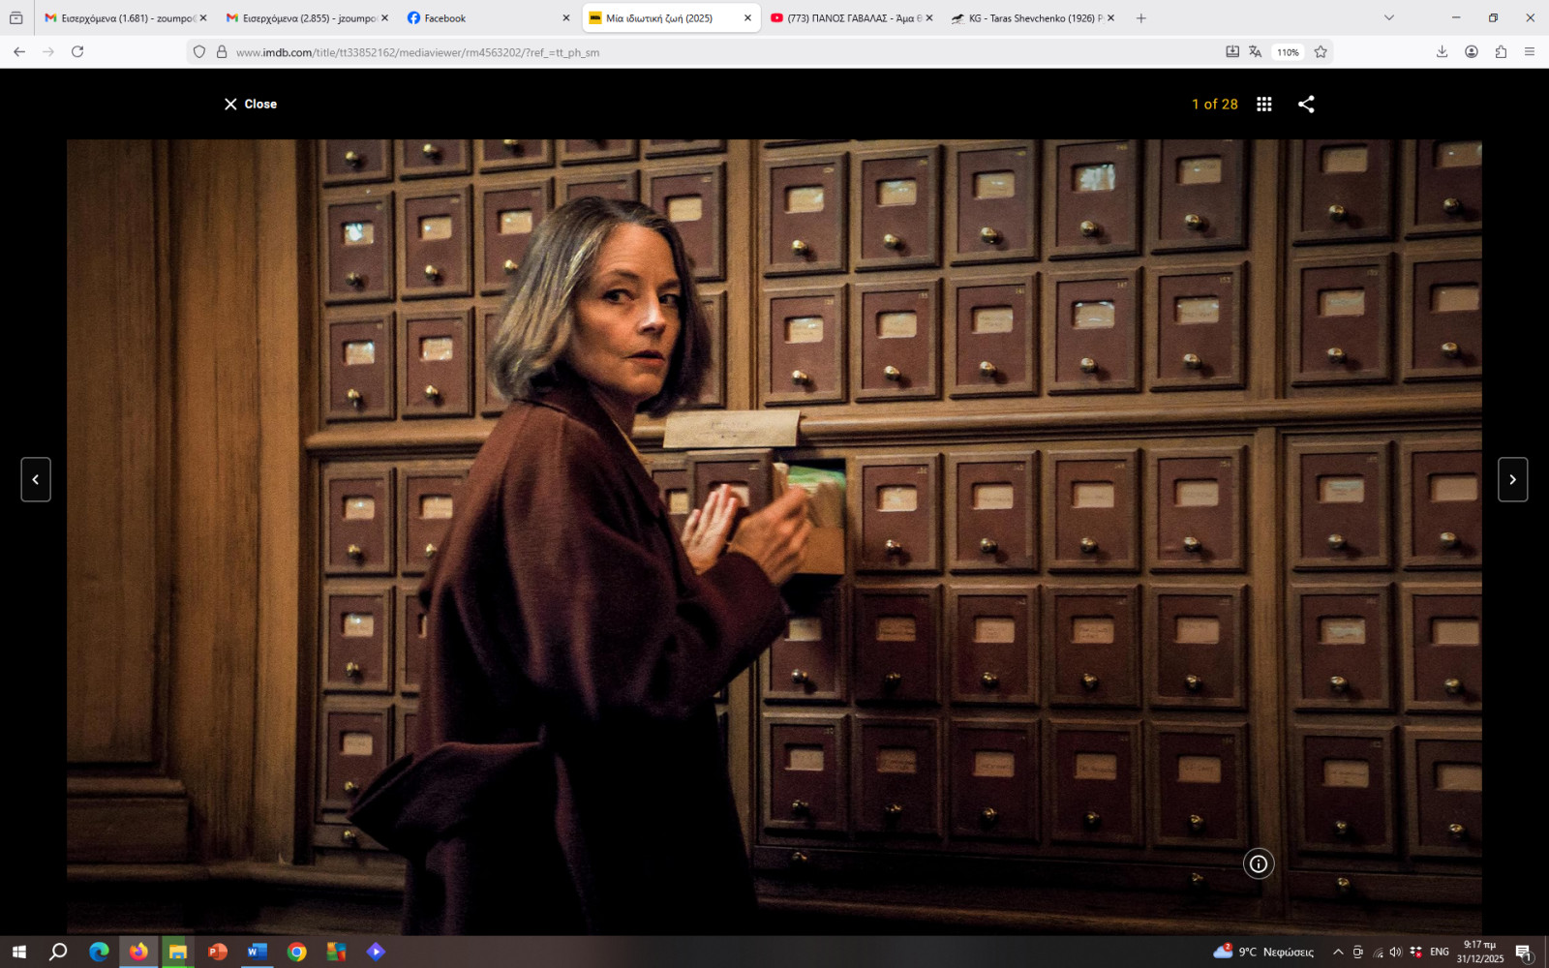Image resolution: width=1549 pixels, height=968 pixels.
Task: Click the translate page icon
Action: click(x=1255, y=52)
